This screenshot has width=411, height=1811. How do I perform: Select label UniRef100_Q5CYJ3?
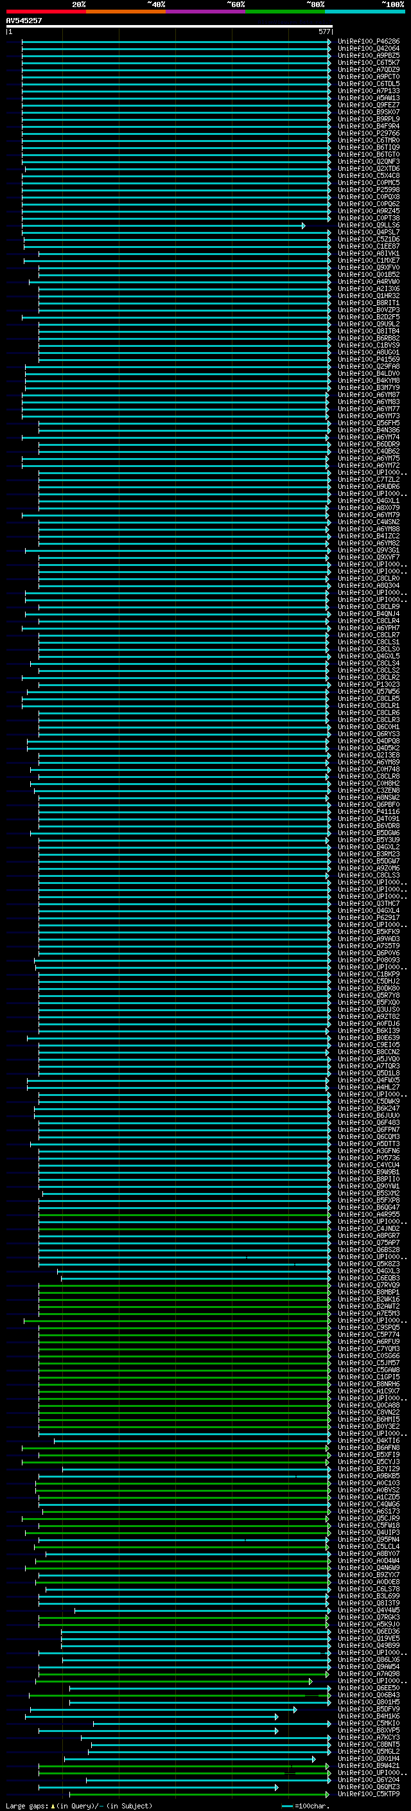click(369, 1462)
